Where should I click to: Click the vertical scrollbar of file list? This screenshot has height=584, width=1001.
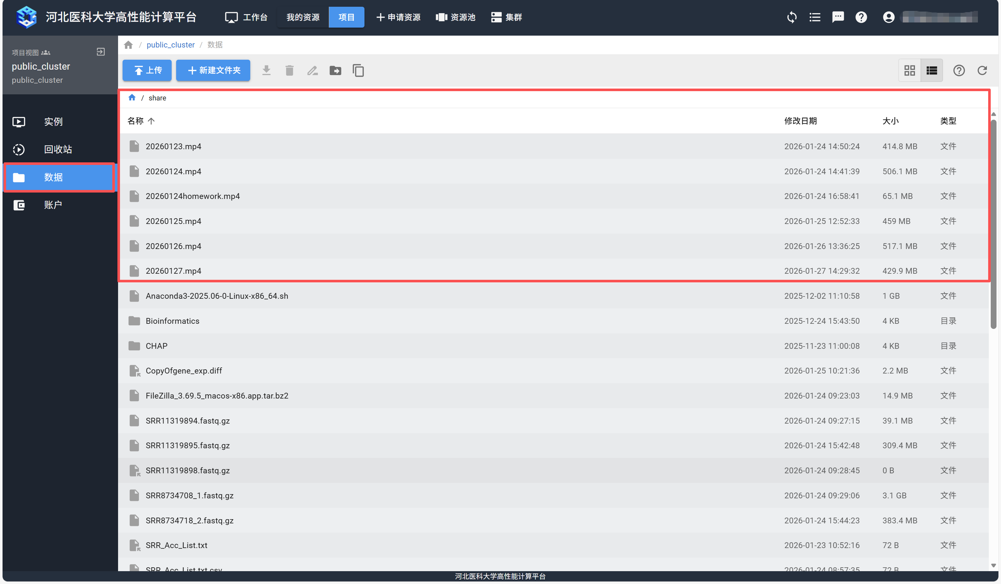pos(993,222)
